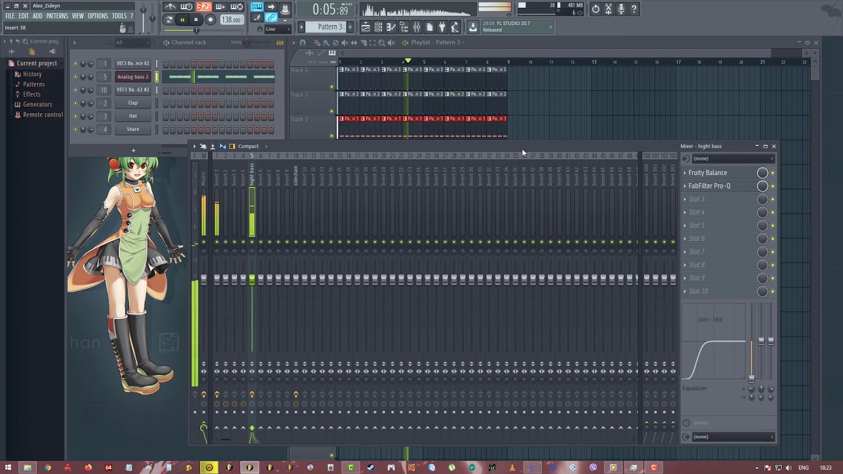Click FabFilter Pro-Q mix level knob
This screenshot has width=843, height=474.
click(x=763, y=186)
